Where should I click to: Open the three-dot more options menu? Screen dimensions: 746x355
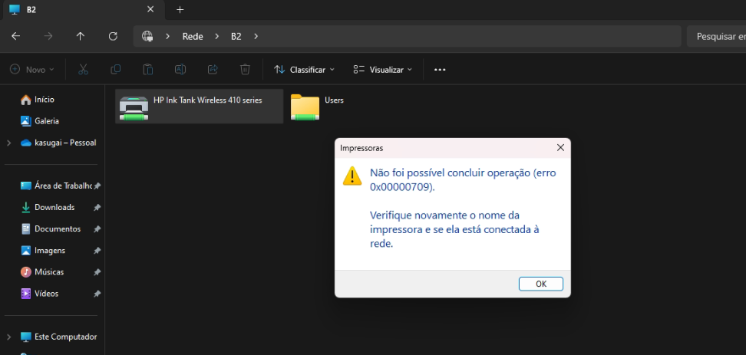[x=440, y=69]
